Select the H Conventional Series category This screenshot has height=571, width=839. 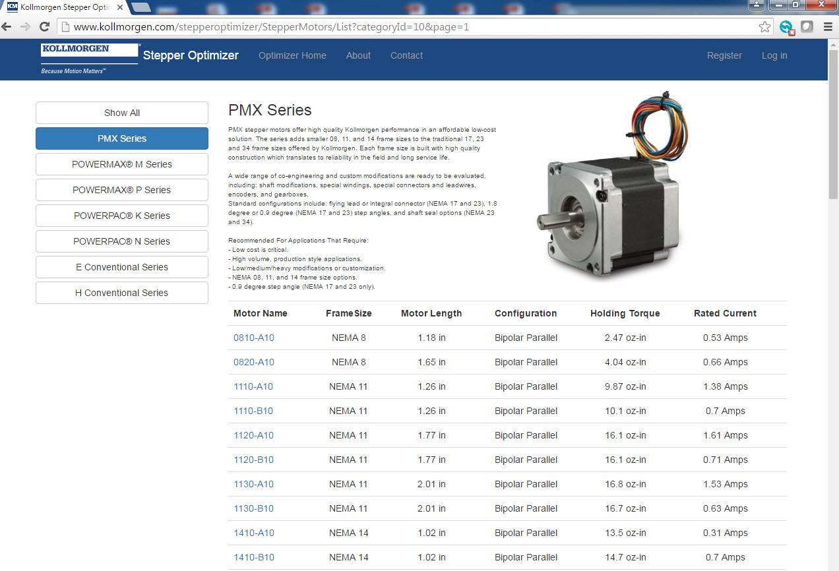click(122, 293)
